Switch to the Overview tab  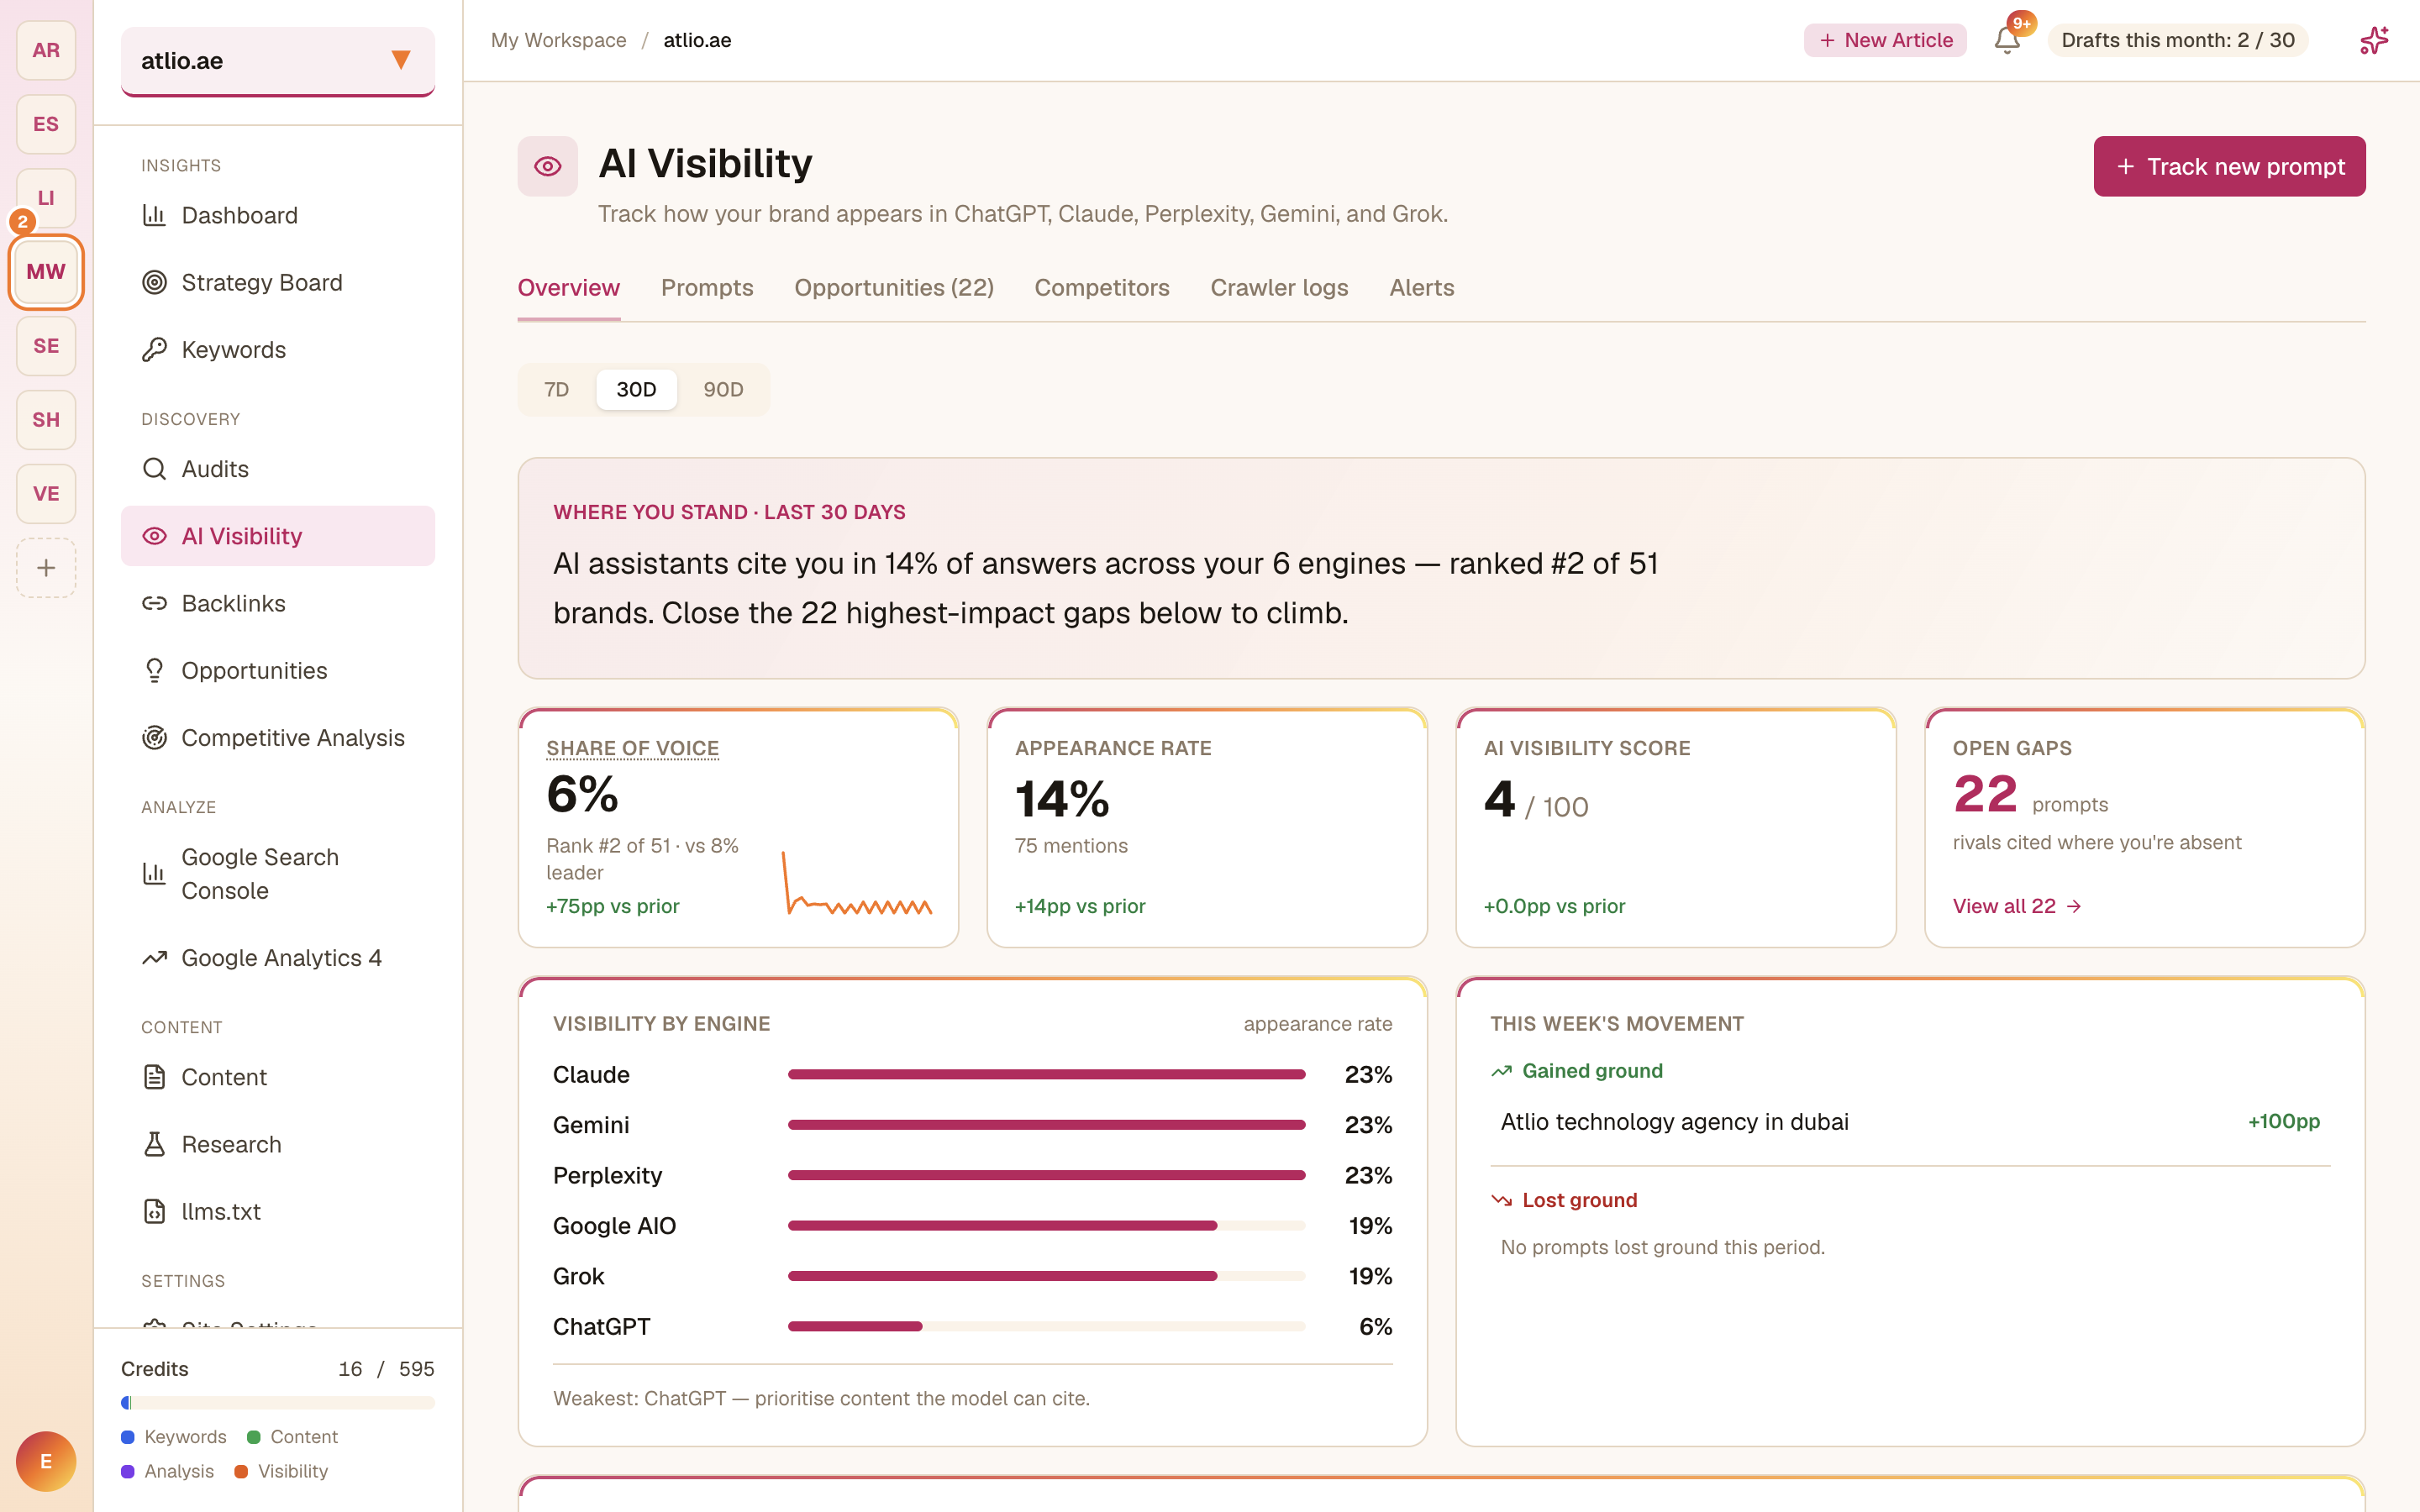pyautogui.click(x=569, y=288)
